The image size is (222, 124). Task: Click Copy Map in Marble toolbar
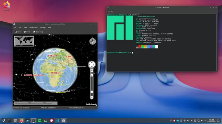pyautogui.click(x=38, y=32)
